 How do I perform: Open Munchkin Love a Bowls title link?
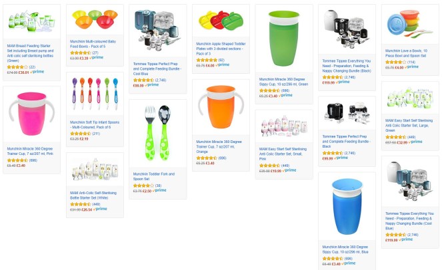pyautogui.click(x=406, y=53)
